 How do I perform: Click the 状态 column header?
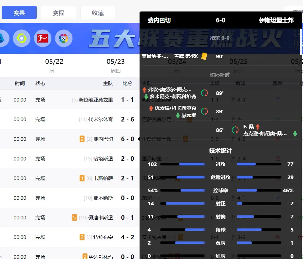coord(40,83)
